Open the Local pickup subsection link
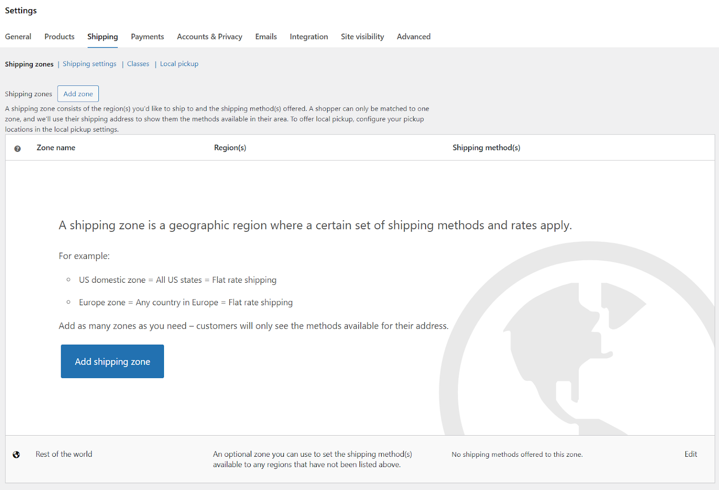The image size is (719, 490). point(179,64)
